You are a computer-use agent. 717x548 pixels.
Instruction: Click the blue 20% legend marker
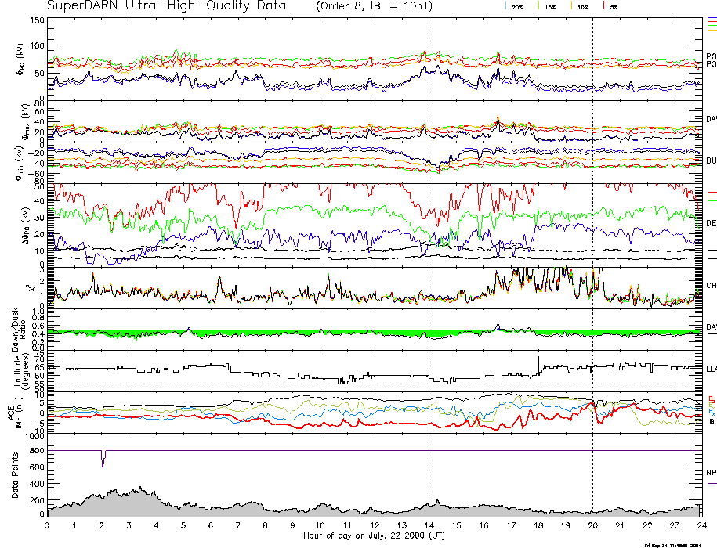point(505,5)
